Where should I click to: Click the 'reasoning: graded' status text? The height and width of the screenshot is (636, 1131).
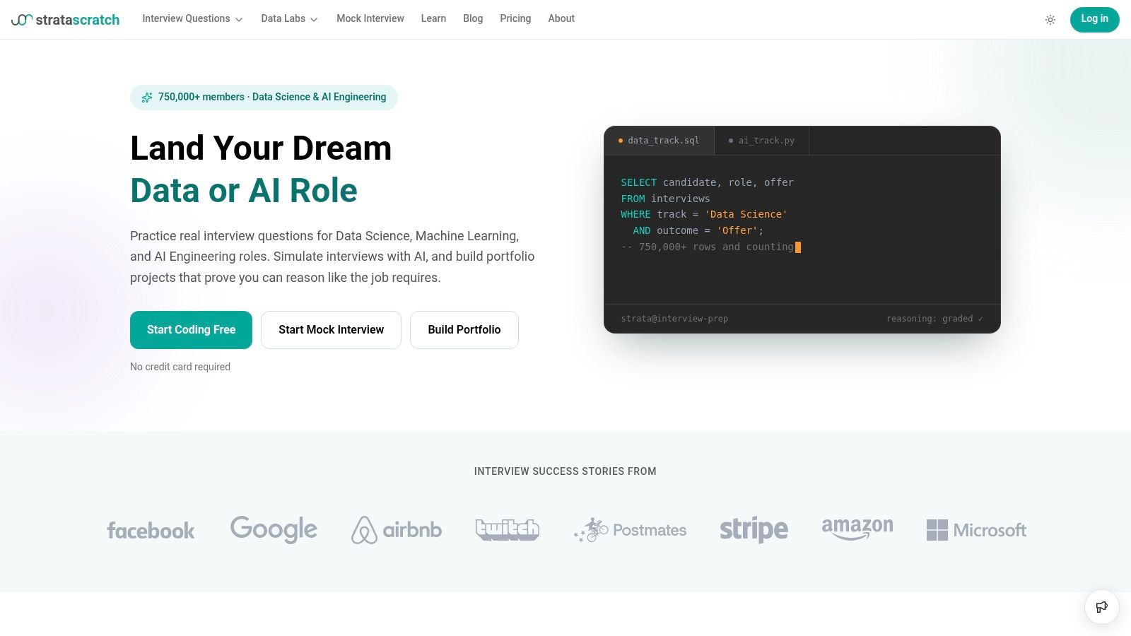point(934,319)
